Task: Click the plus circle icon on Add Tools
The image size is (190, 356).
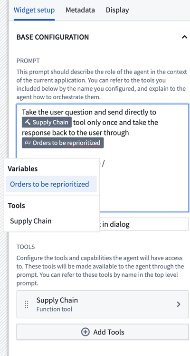Action: tap(85, 332)
